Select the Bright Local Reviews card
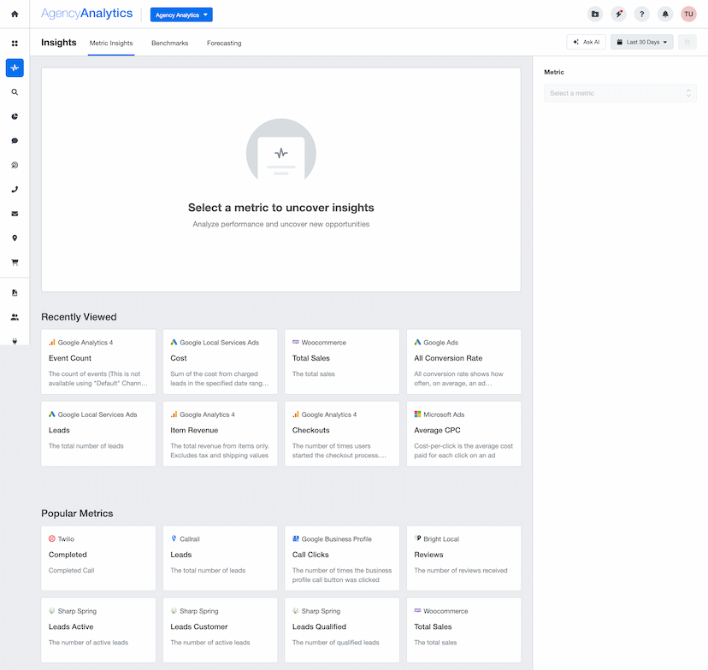Screen dimensions: 708x670 tap(463, 558)
